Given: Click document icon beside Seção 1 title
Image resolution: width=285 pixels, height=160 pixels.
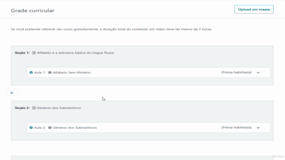Looking at the screenshot, I should [x=34, y=53].
